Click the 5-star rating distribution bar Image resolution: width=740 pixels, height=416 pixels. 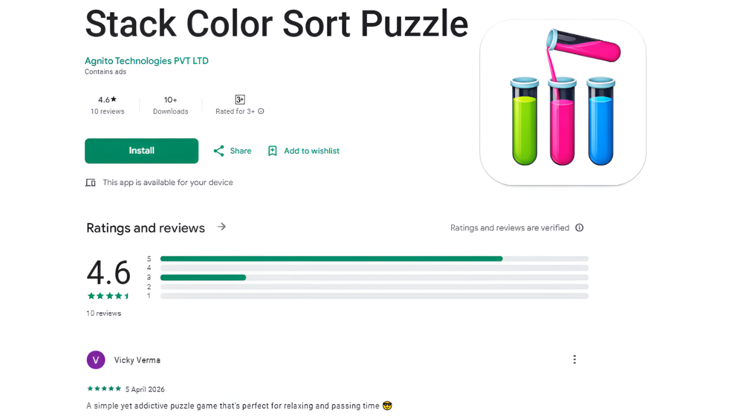[x=331, y=258]
